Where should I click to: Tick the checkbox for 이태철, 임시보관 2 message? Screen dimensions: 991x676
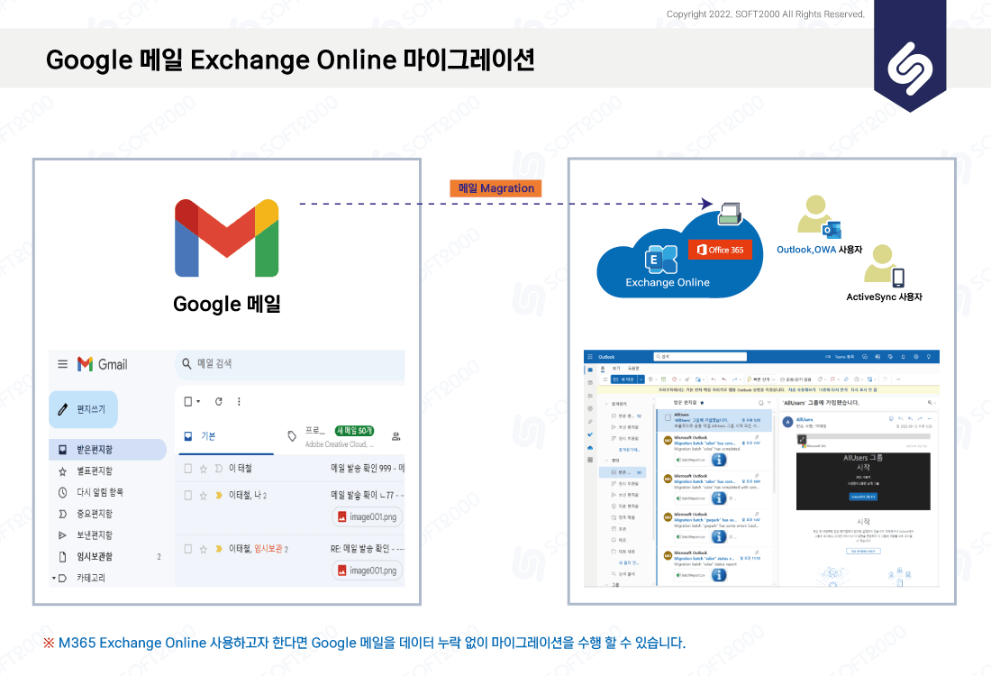[x=187, y=549]
